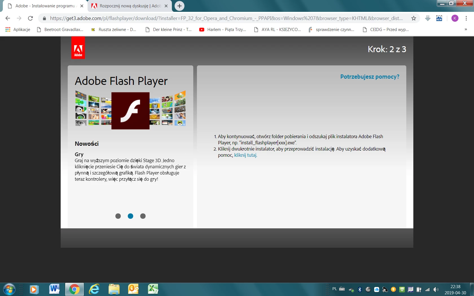The height and width of the screenshot is (296, 474).
Task: Go back to the previous page
Action: coord(8,18)
